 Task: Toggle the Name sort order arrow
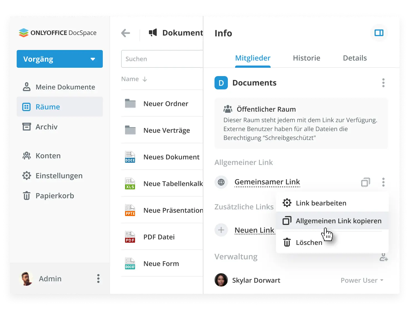point(145,79)
